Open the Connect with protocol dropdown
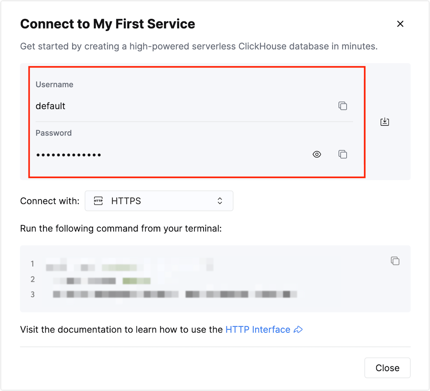This screenshot has width=430, height=391. [x=159, y=201]
